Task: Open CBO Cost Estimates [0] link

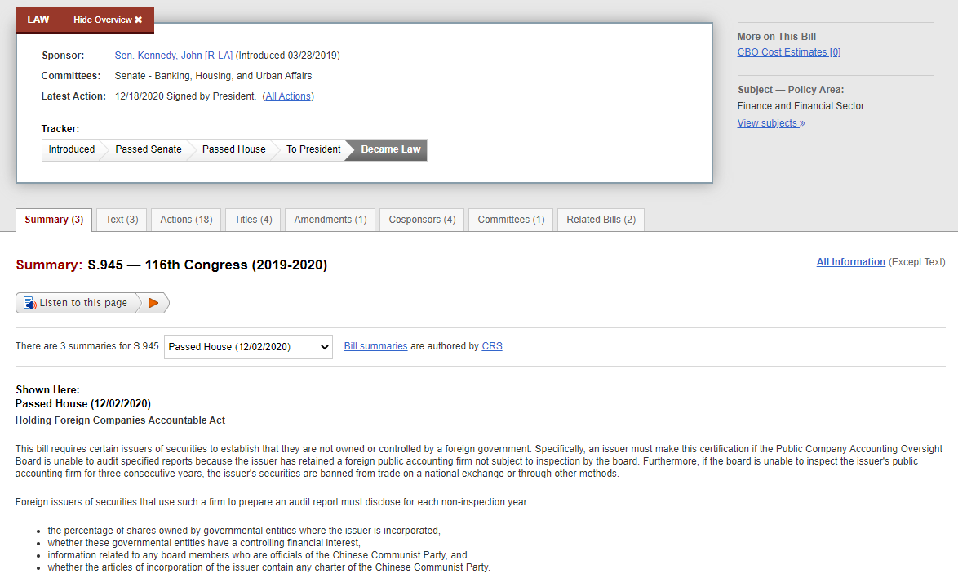Action: coord(789,52)
